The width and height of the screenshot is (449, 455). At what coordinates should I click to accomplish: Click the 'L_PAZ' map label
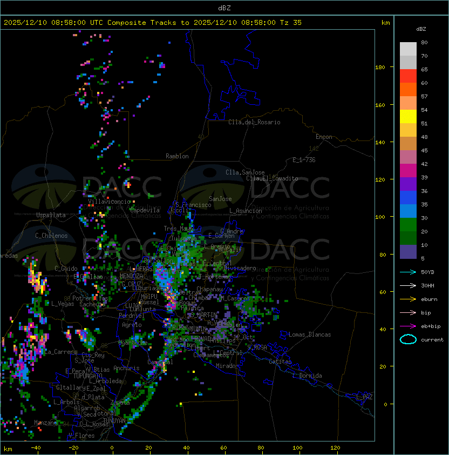(x=364, y=397)
